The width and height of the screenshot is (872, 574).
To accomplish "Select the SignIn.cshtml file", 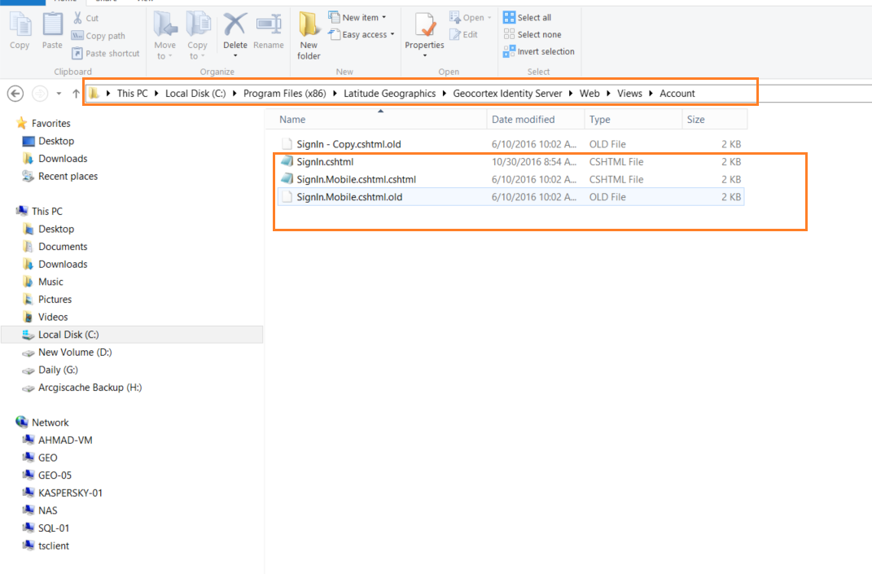I will [510, 162].
